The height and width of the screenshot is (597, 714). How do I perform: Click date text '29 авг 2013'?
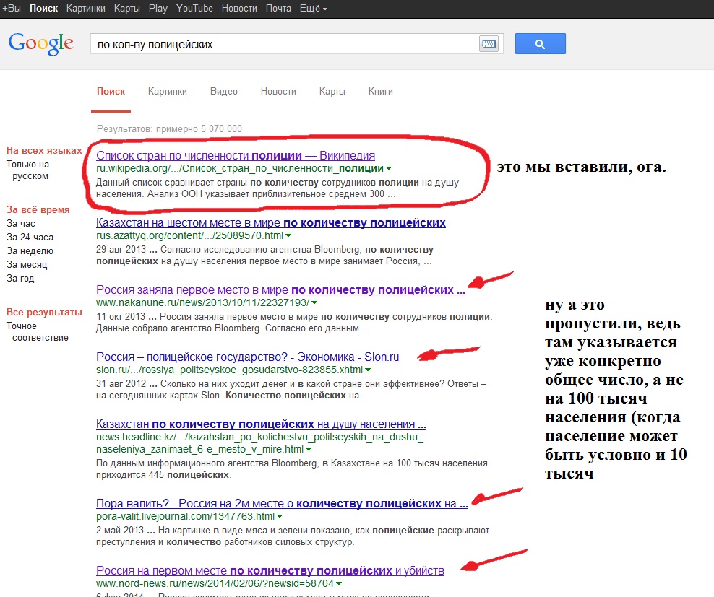[x=121, y=250]
